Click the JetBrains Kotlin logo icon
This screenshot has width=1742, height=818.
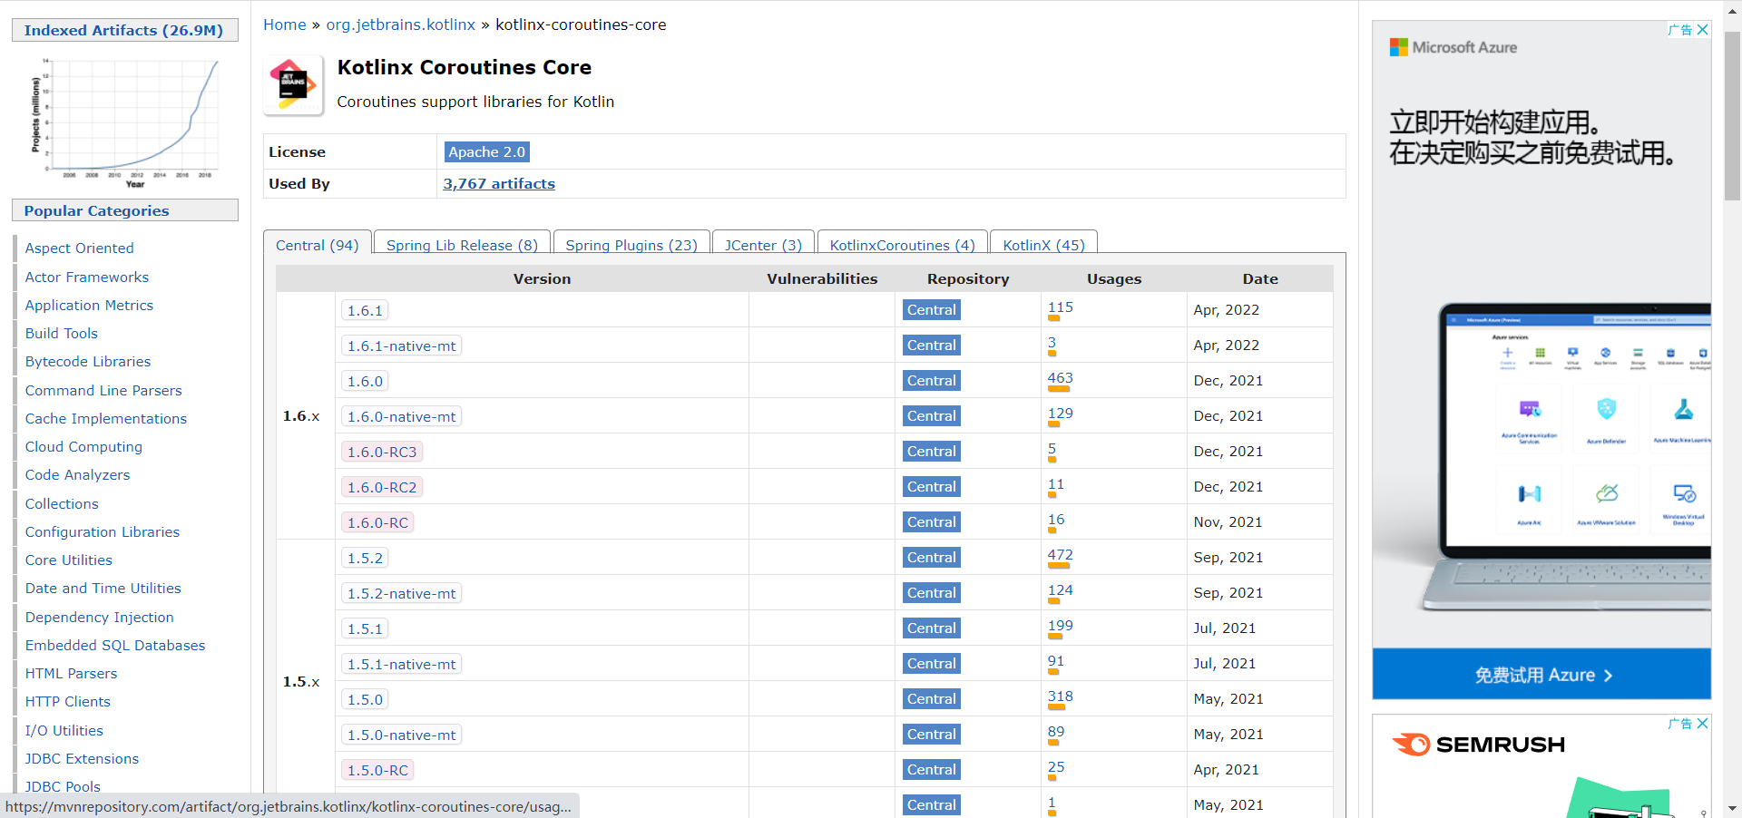click(293, 85)
